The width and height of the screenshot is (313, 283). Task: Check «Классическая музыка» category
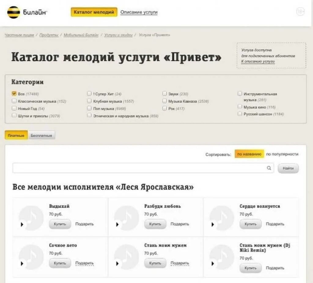click(x=14, y=101)
